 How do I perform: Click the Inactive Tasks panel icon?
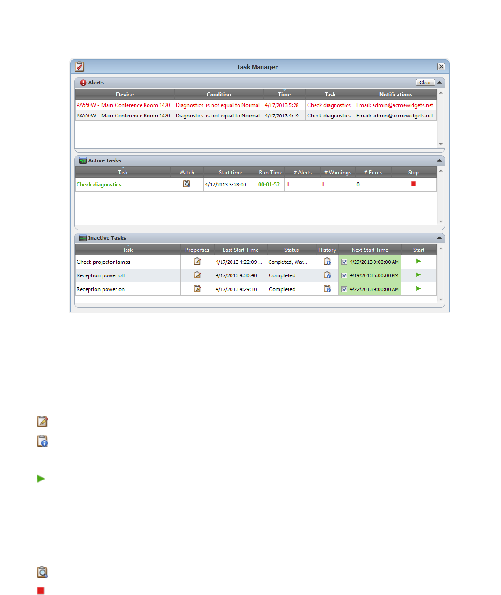point(83,238)
